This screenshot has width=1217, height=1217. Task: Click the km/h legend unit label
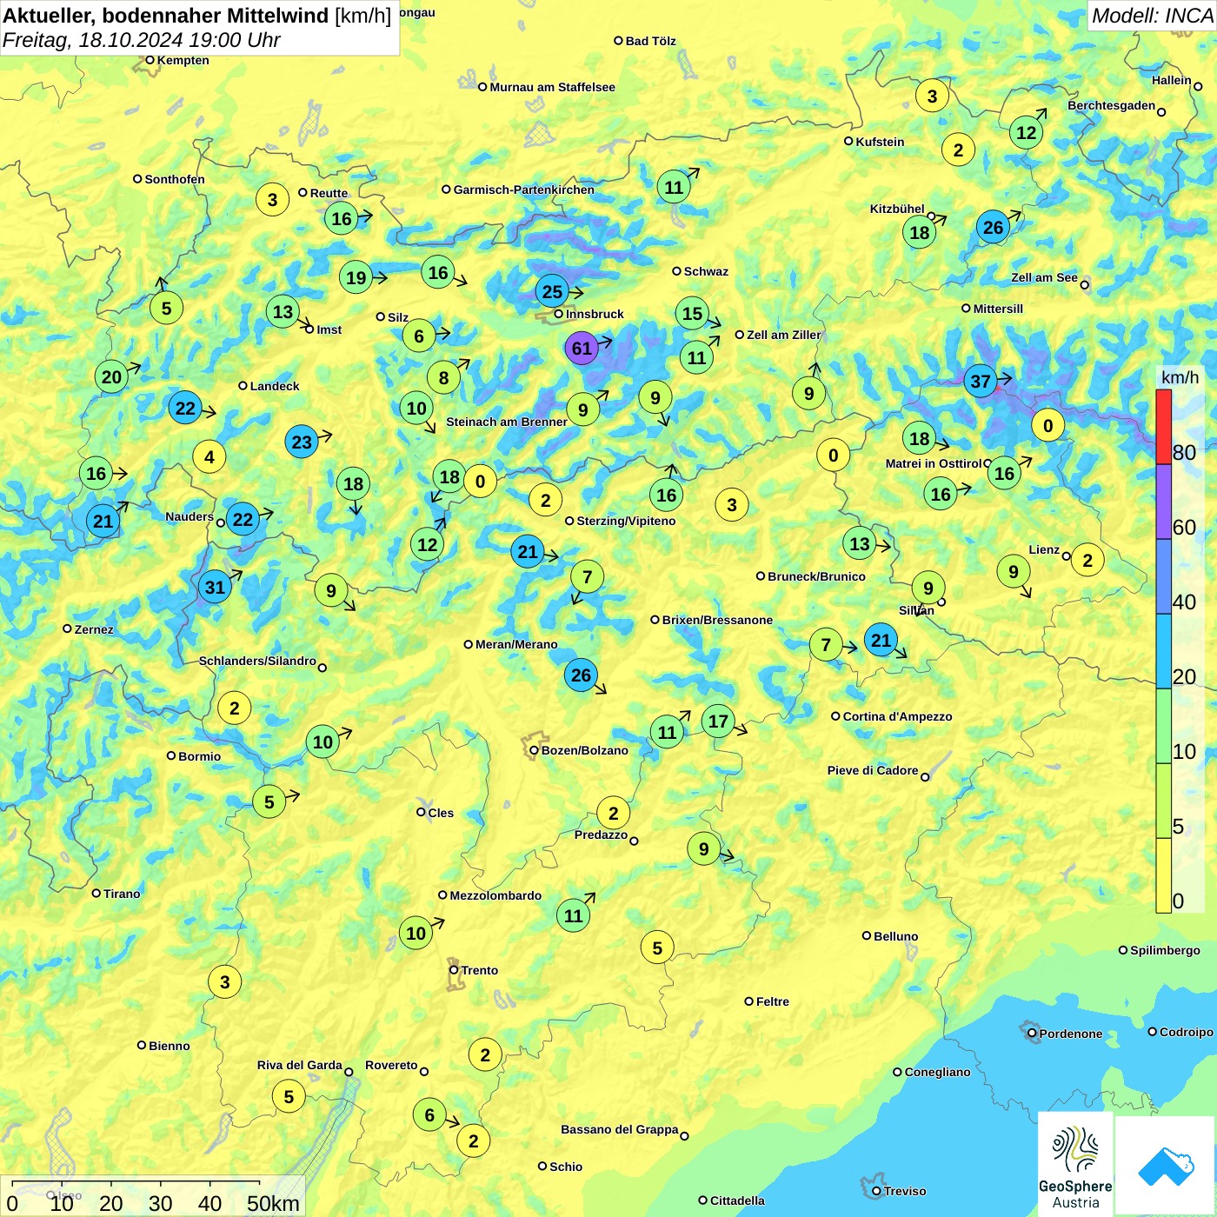1180,377
